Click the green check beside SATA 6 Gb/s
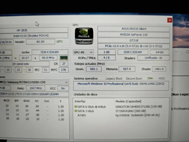189x142 pixels. (x=76, y=106)
